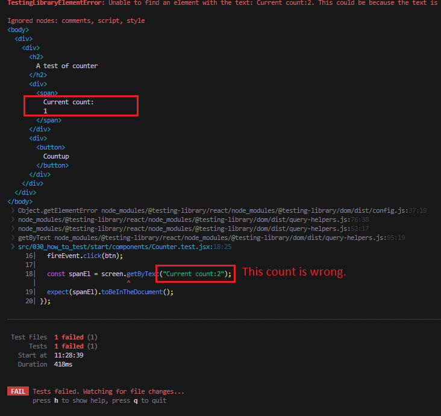
Task: Select the 'Current count:' text inside the span
Action: click(x=68, y=102)
